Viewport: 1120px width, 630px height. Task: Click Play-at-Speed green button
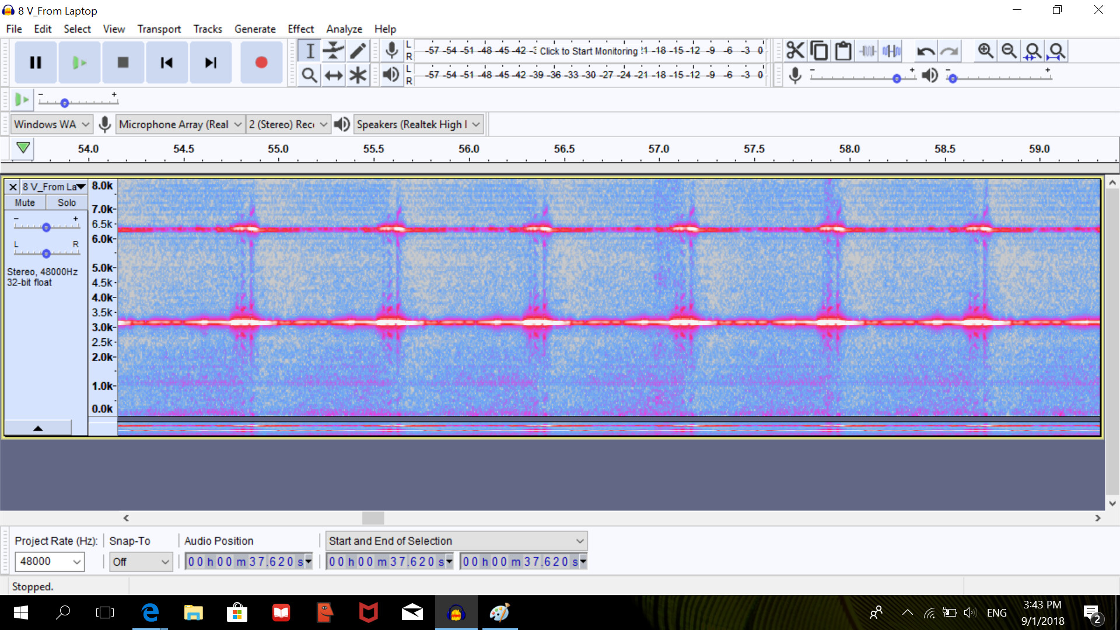22,99
